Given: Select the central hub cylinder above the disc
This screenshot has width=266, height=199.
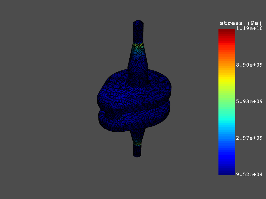Looking at the screenshot, I should point(138,76).
